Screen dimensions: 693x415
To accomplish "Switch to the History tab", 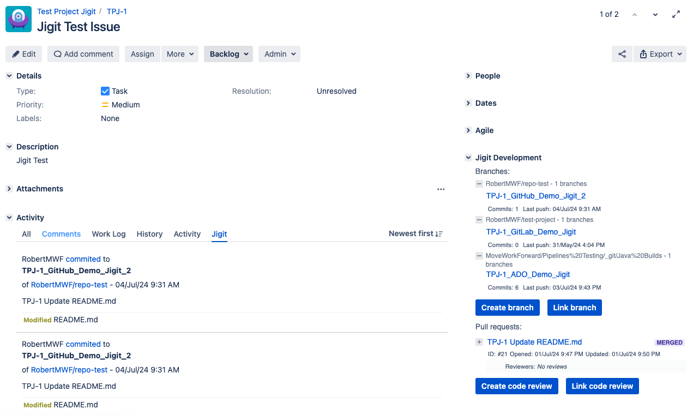I will click(x=149, y=234).
